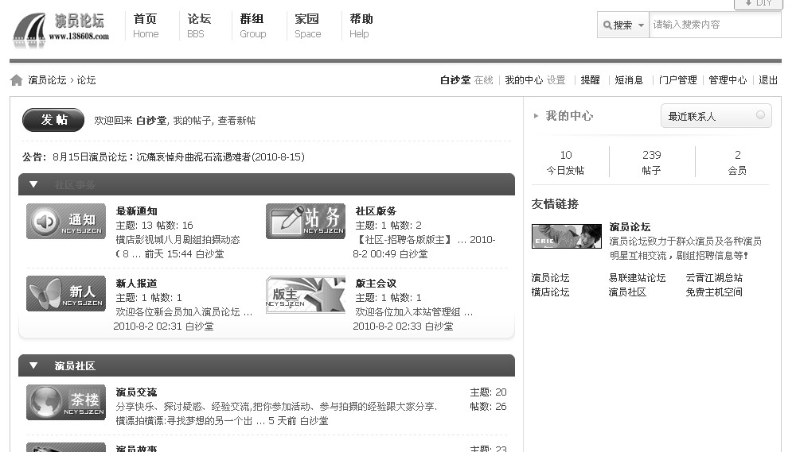Collapse the 演员社区 category section
This screenshot has height=452, width=796.
pyautogui.click(x=33, y=365)
